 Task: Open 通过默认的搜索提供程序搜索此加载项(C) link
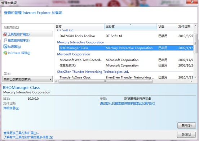(x=127, y=103)
